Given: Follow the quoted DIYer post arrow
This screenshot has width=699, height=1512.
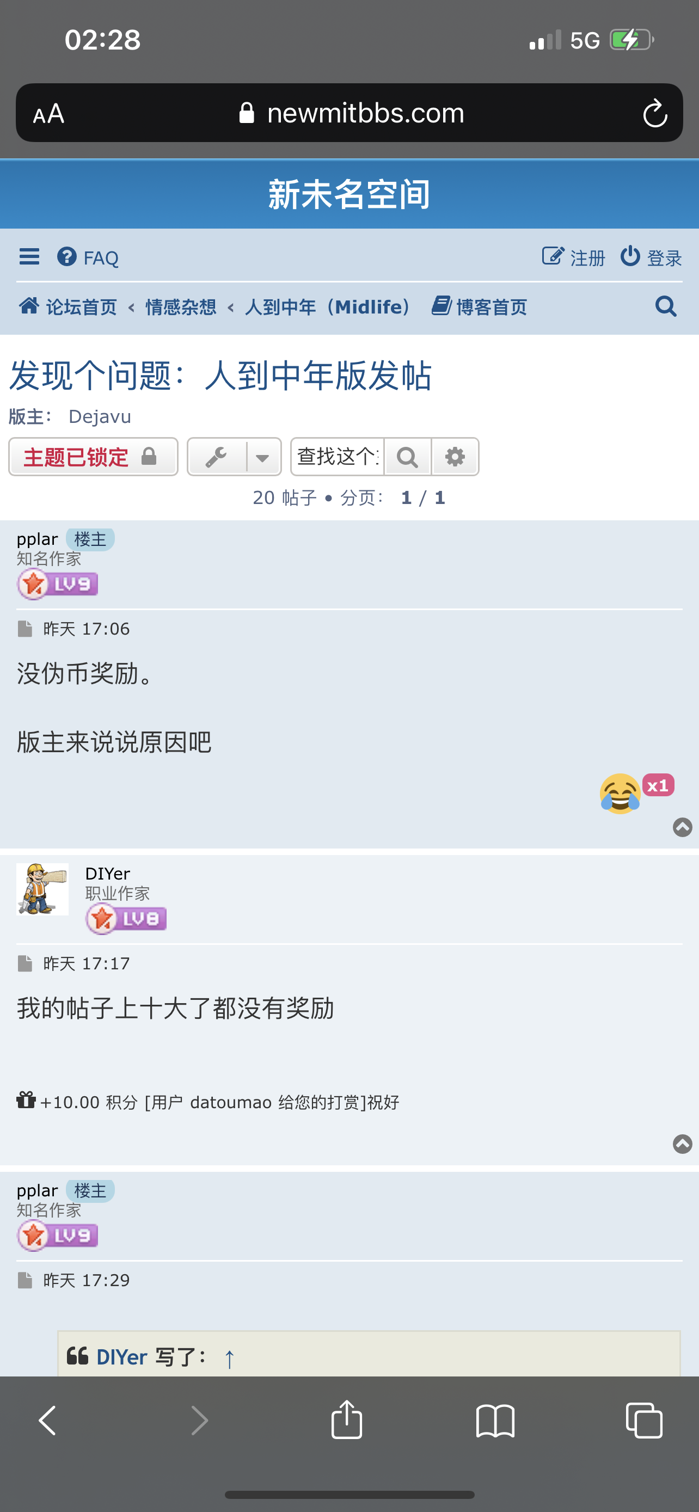Looking at the screenshot, I should coord(230,1357).
